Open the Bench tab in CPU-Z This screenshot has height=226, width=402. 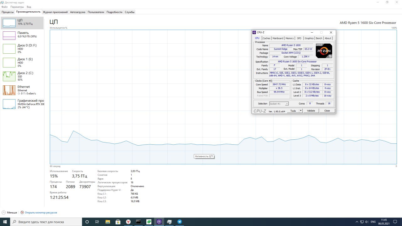pyautogui.click(x=319, y=38)
